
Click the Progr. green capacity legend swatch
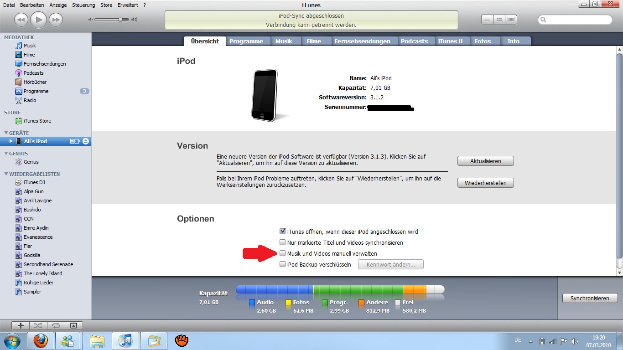pyautogui.click(x=325, y=303)
